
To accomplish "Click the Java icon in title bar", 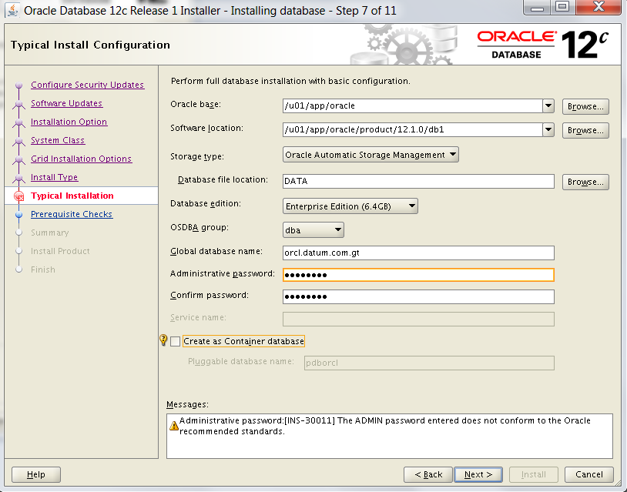I will pyautogui.click(x=13, y=9).
